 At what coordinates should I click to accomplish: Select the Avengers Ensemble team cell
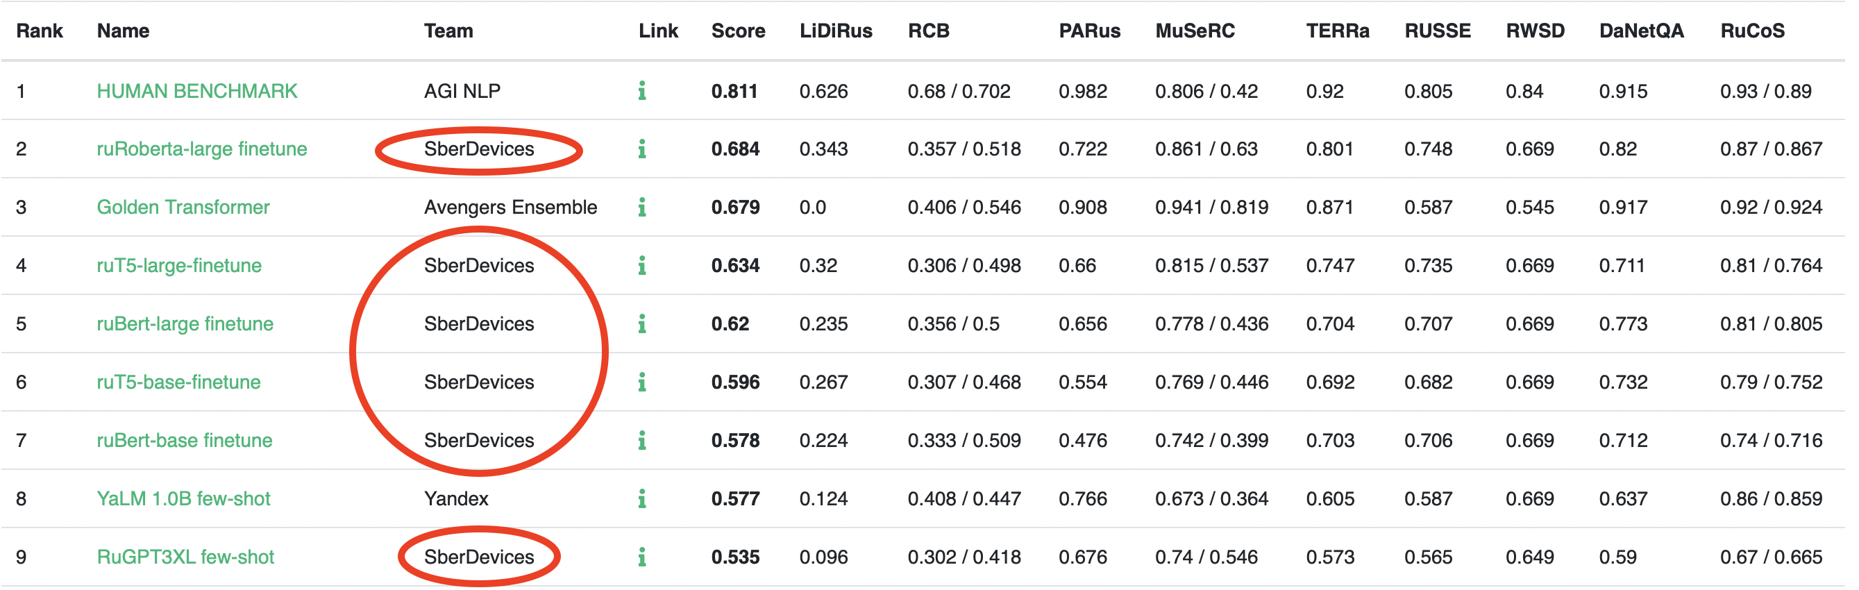click(510, 207)
